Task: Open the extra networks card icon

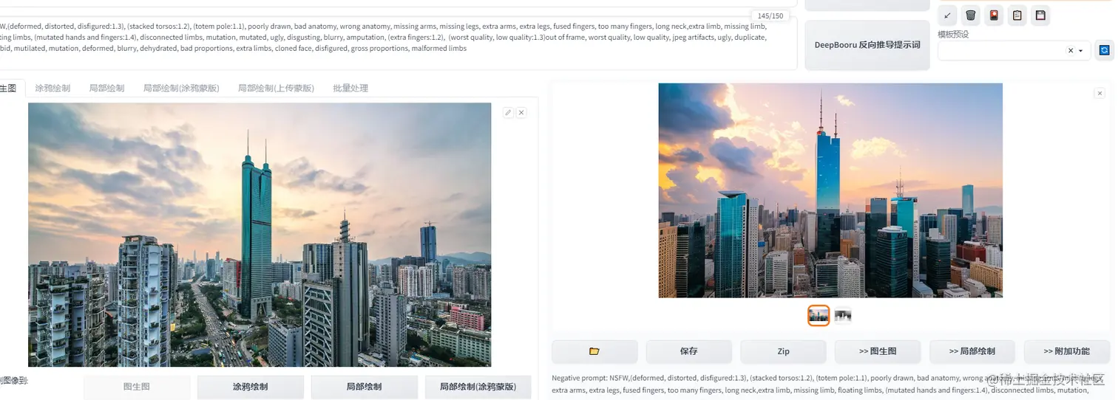Action: point(994,15)
